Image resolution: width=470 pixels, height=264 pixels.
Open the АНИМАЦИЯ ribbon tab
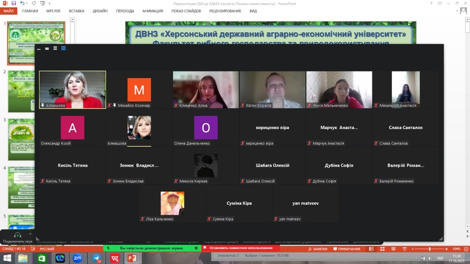[152, 11]
